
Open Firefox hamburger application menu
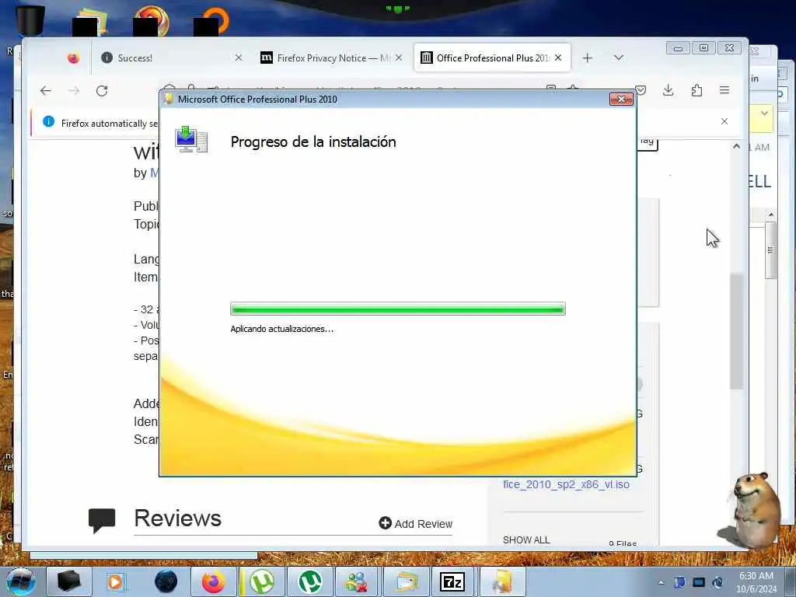click(724, 90)
